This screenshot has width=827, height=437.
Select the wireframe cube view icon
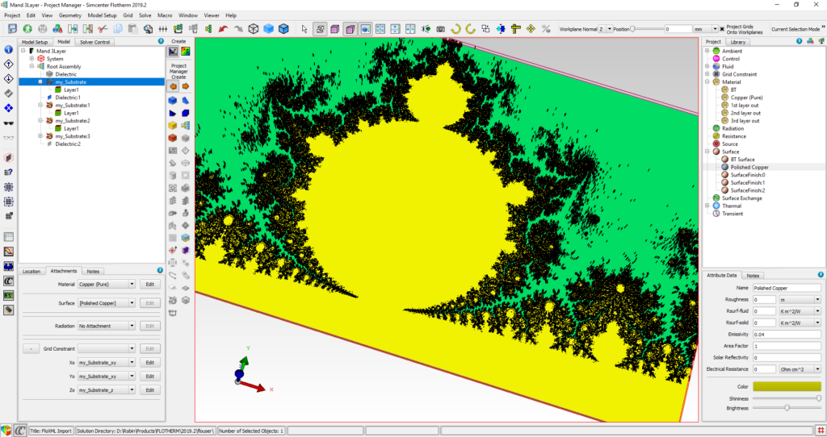[x=254, y=29]
